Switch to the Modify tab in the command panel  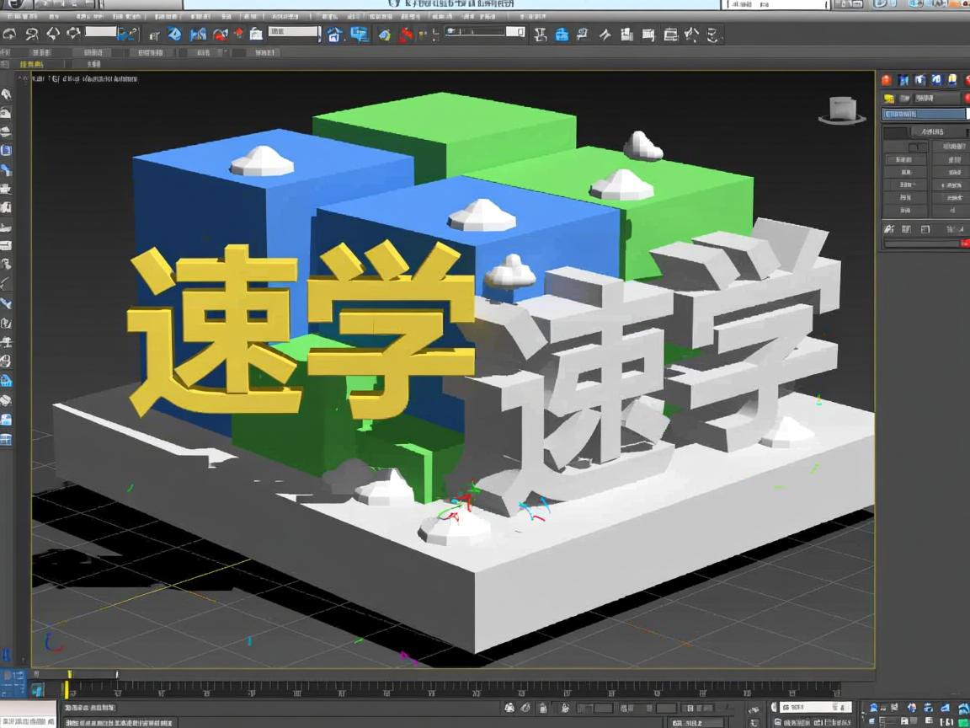tap(903, 80)
